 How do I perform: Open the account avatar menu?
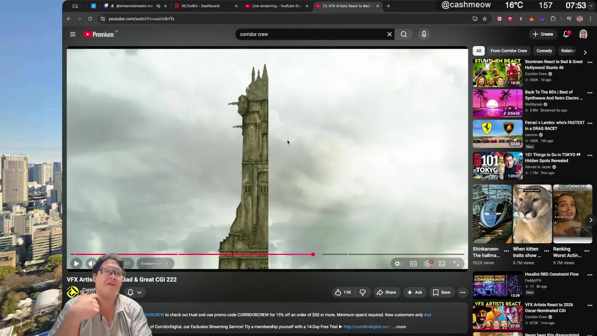pyautogui.click(x=583, y=34)
